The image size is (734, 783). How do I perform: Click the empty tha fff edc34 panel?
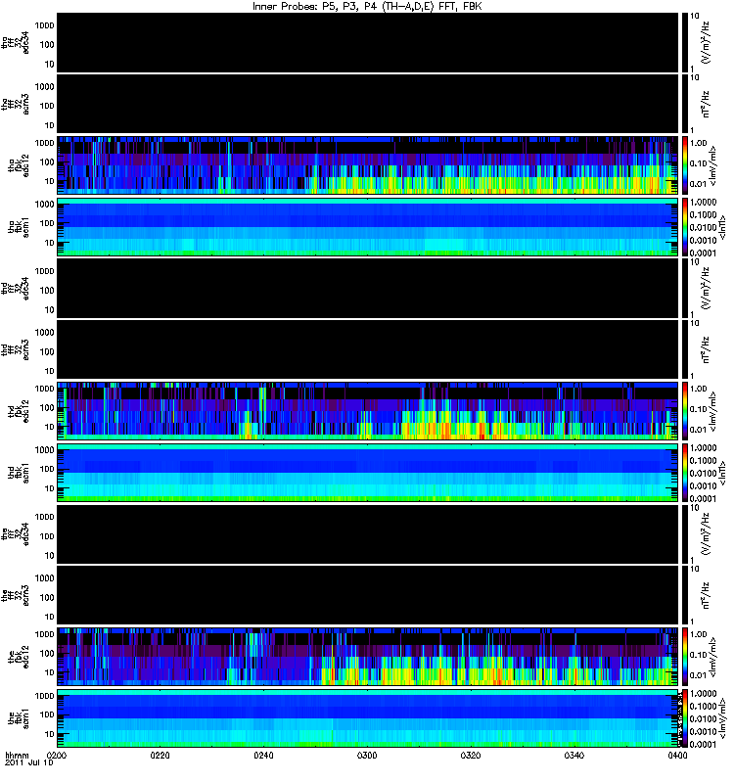pyautogui.click(x=368, y=43)
